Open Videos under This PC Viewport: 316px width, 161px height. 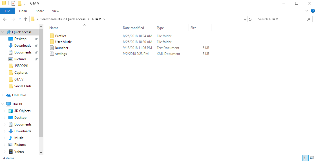click(x=19, y=151)
